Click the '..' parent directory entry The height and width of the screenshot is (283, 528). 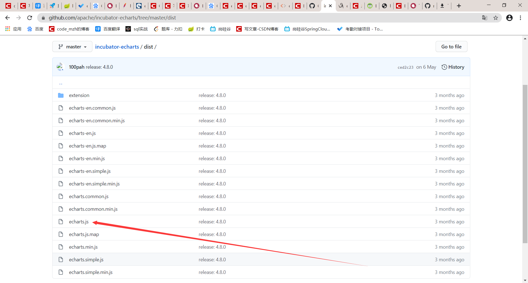(x=61, y=83)
